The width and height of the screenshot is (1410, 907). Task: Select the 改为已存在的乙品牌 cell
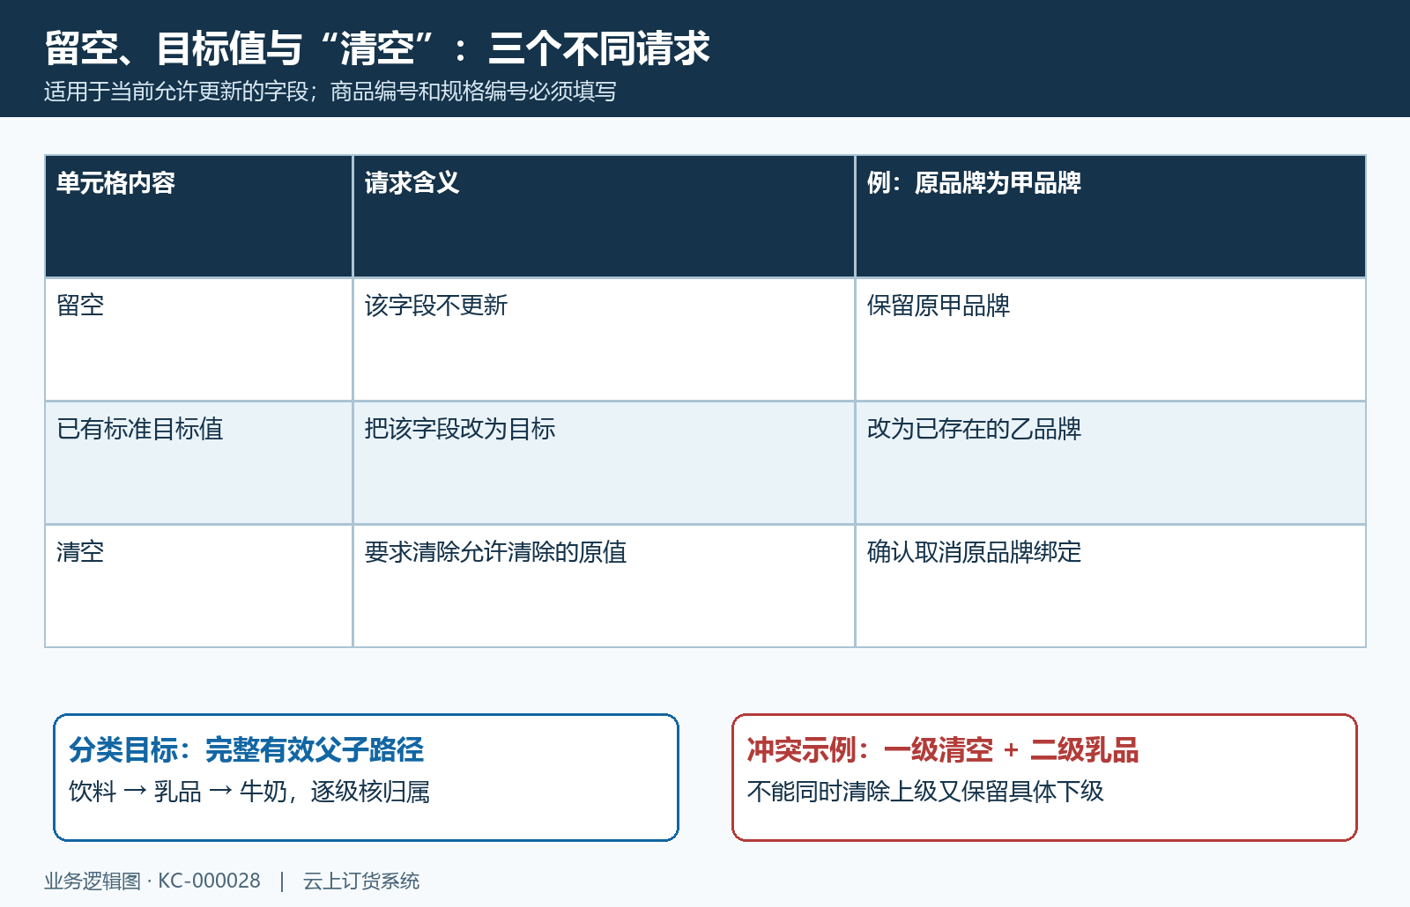click(x=1110, y=463)
